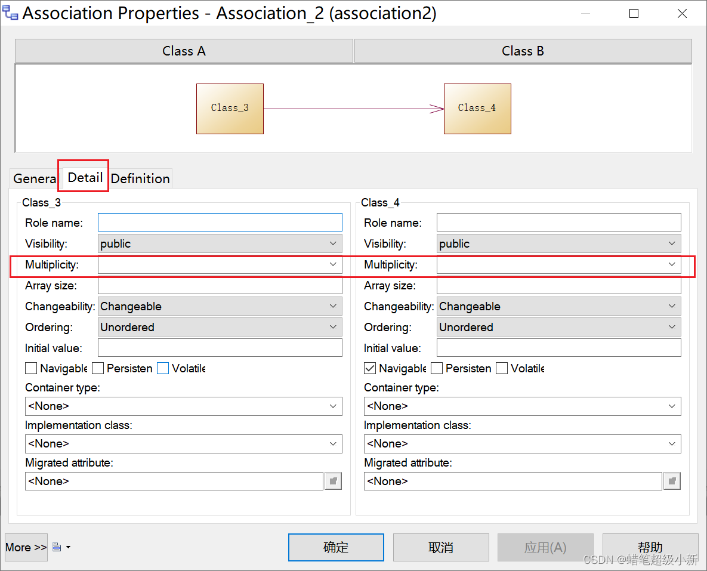Image resolution: width=707 pixels, height=571 pixels.
Task: Switch to the Definition tab
Action: (140, 178)
